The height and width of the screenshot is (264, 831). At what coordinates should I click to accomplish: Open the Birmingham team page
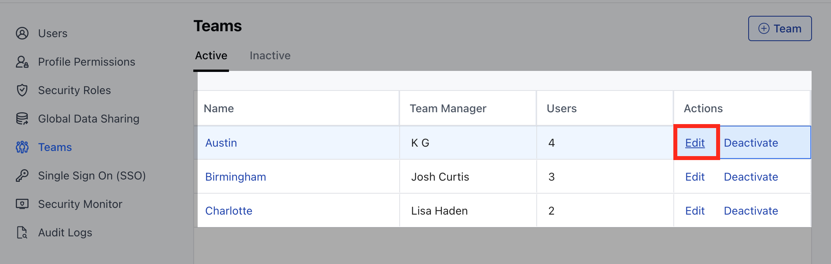(235, 177)
